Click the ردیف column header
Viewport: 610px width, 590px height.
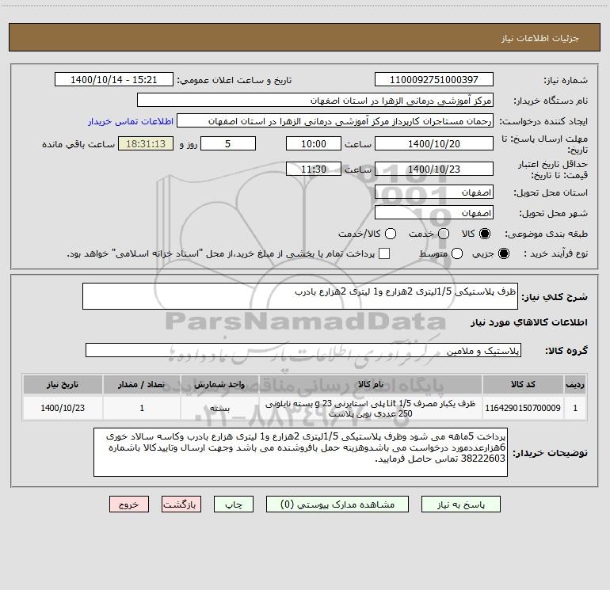tap(575, 384)
